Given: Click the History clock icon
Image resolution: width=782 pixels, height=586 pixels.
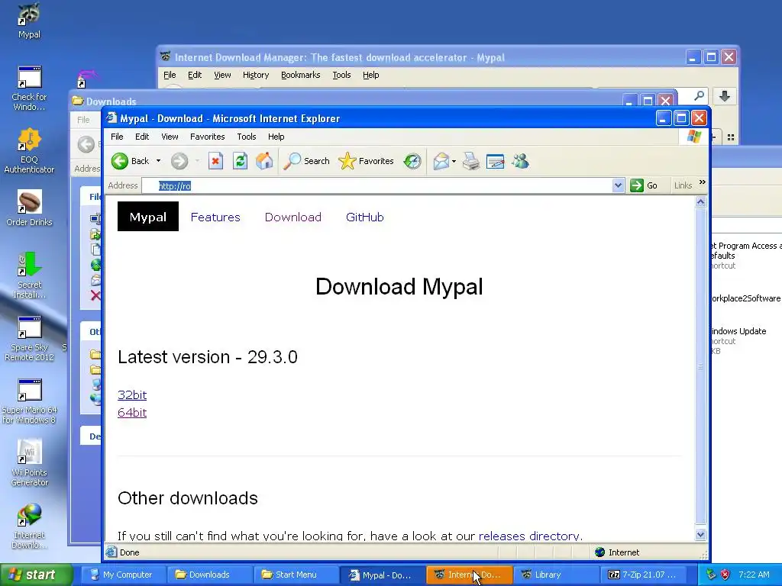Looking at the screenshot, I should click(x=412, y=161).
